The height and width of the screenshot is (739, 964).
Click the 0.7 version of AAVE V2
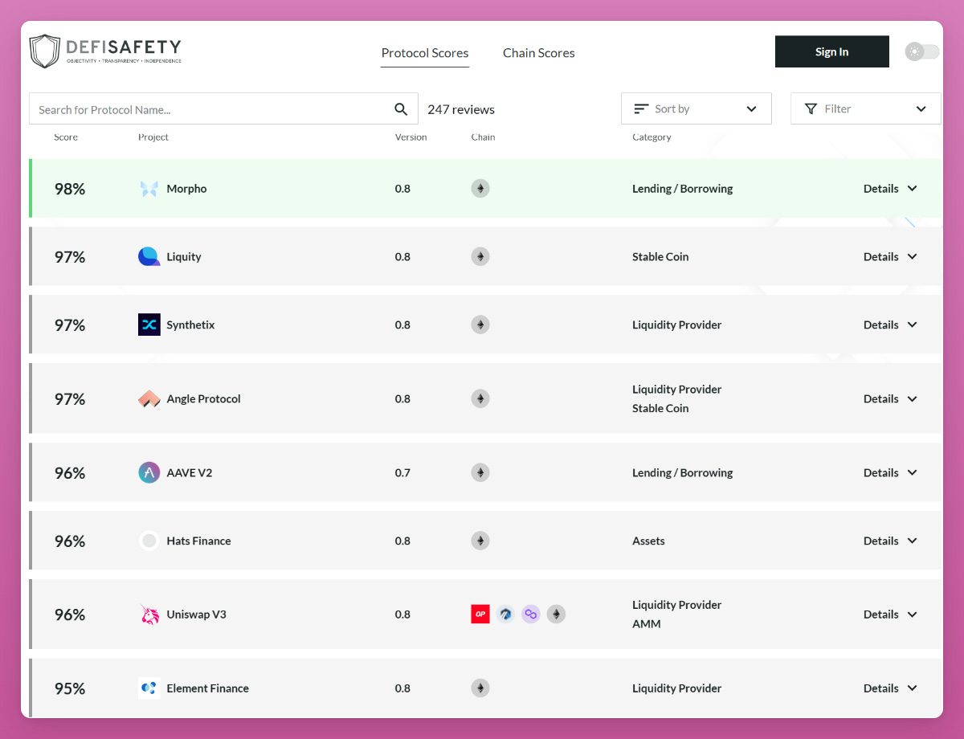(x=402, y=472)
